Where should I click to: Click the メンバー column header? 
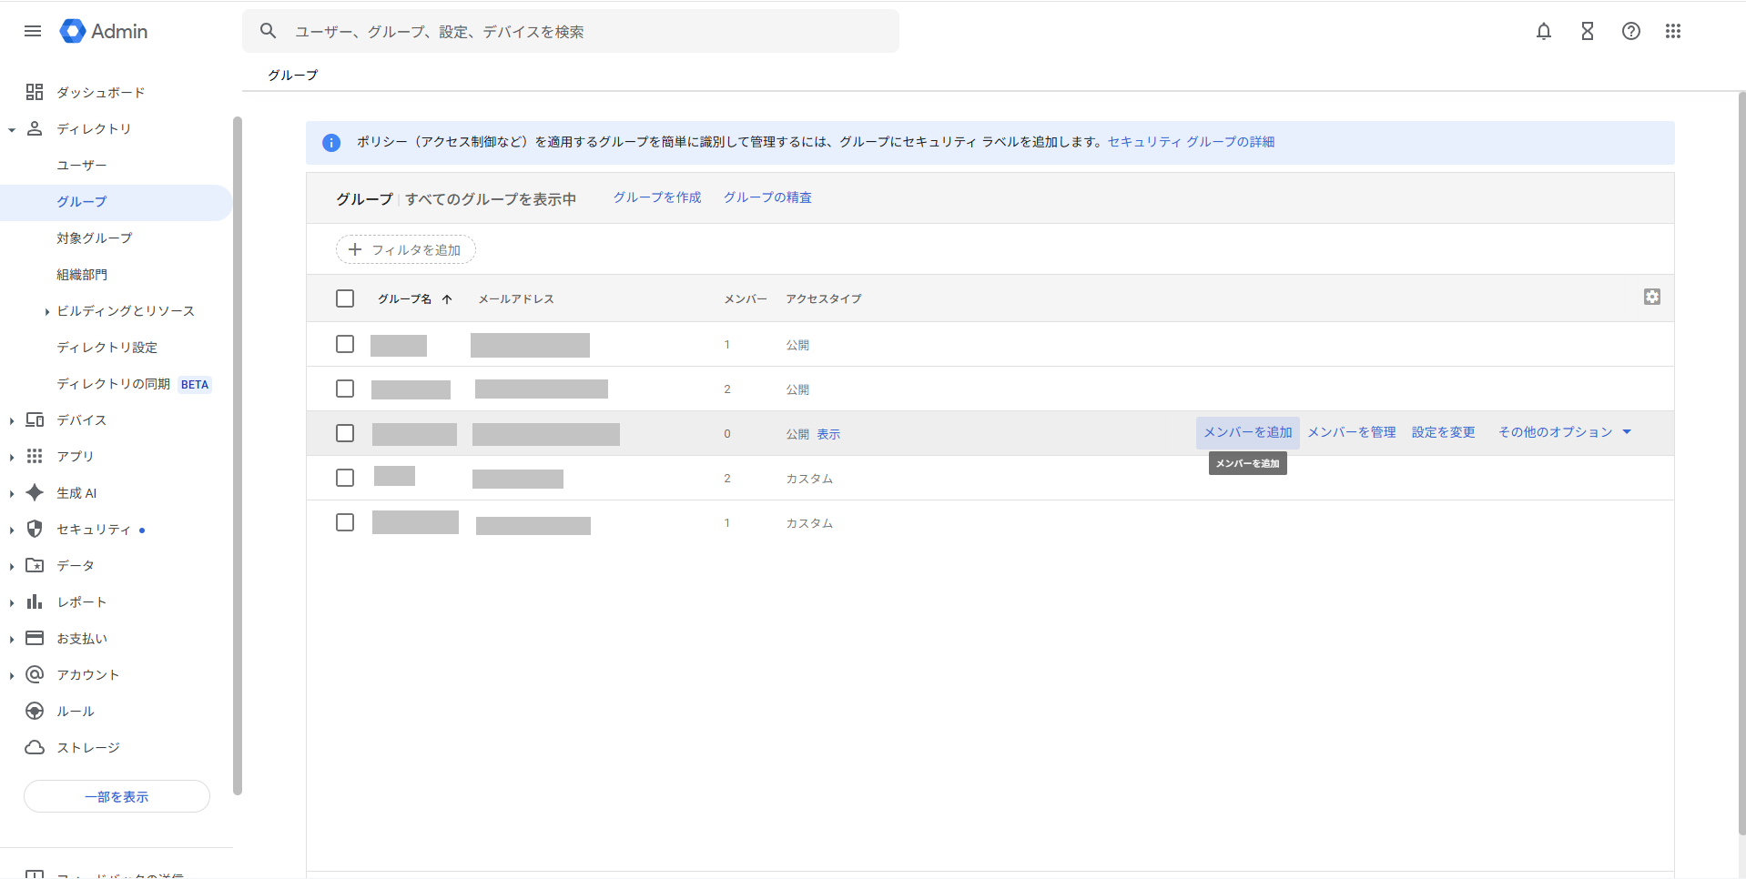tap(746, 298)
